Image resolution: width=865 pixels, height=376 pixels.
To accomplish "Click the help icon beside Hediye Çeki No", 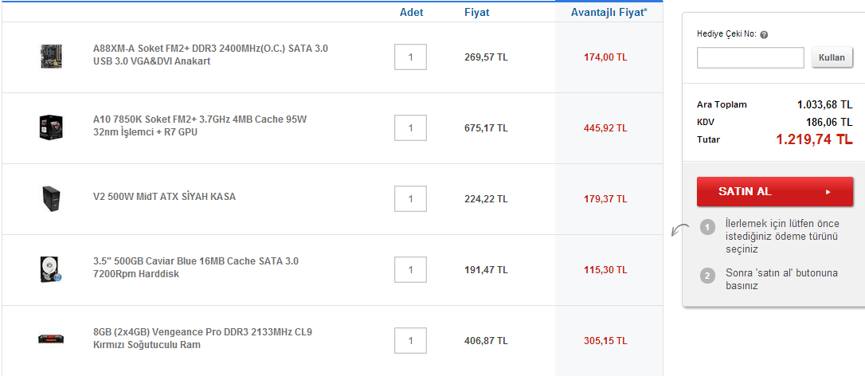I will click(x=764, y=35).
